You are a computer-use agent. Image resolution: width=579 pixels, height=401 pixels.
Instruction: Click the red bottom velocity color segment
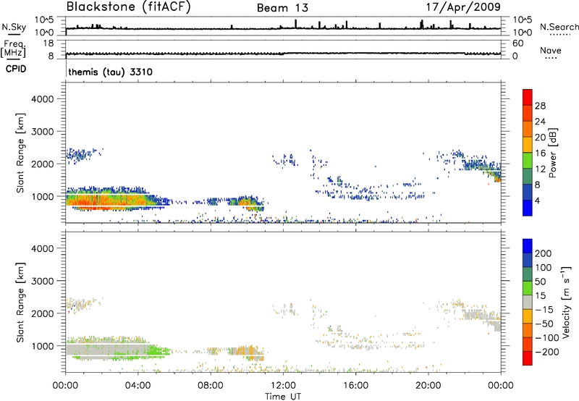pyautogui.click(x=528, y=358)
